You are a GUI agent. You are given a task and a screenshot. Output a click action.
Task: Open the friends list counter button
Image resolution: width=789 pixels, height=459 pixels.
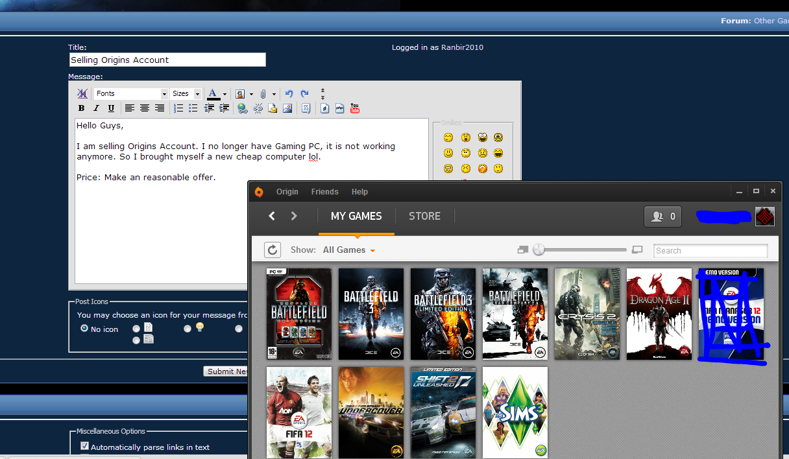pos(662,217)
